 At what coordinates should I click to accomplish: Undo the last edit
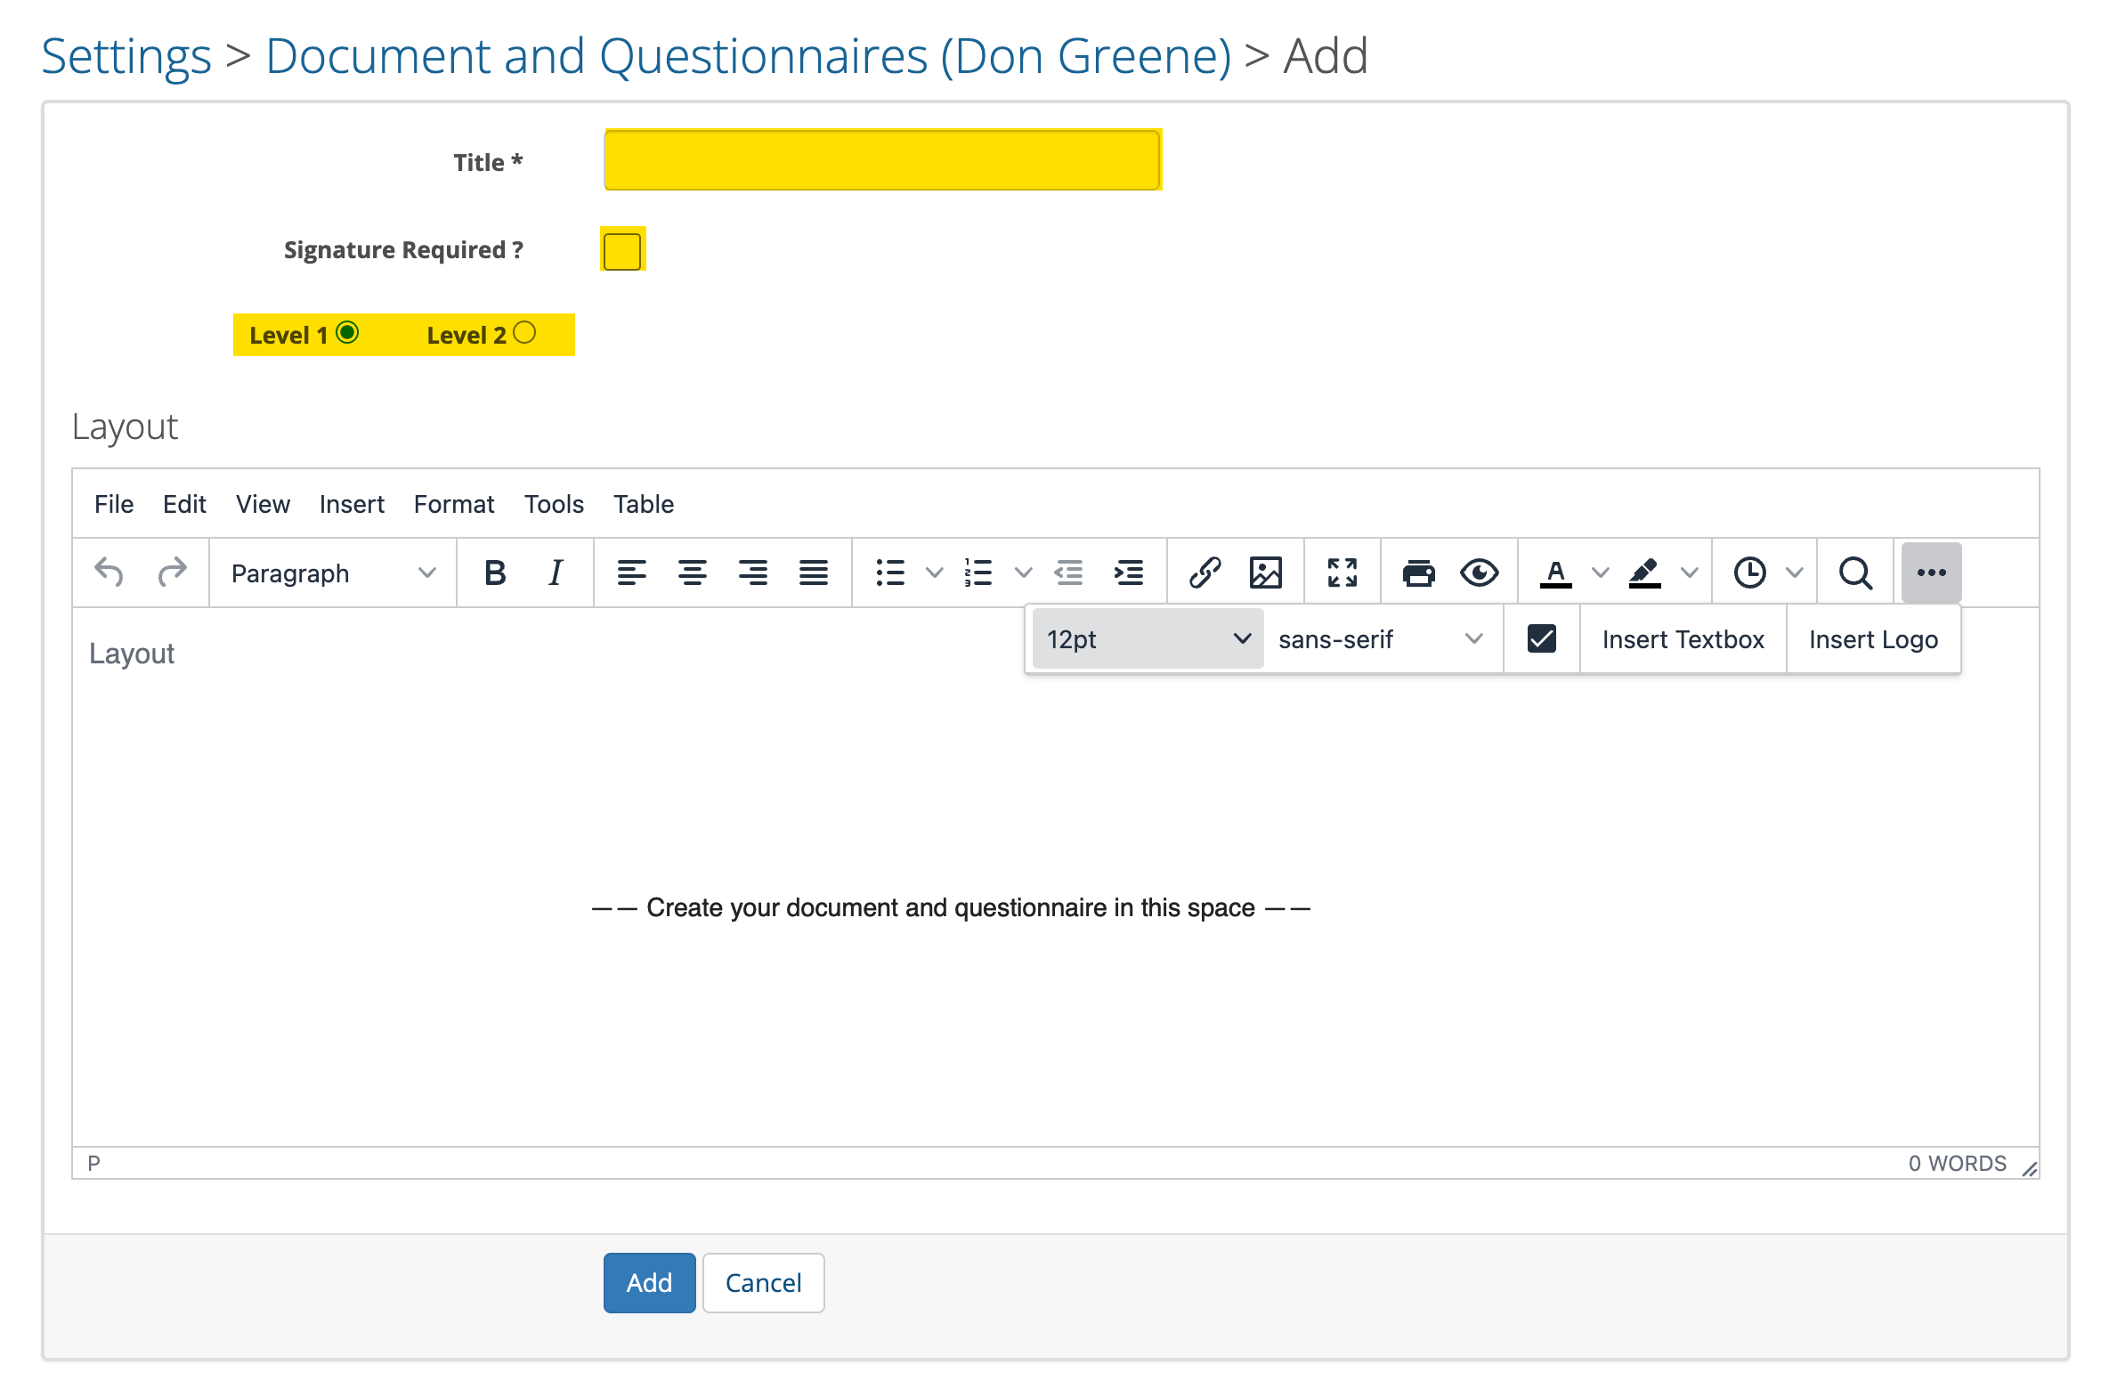point(109,573)
